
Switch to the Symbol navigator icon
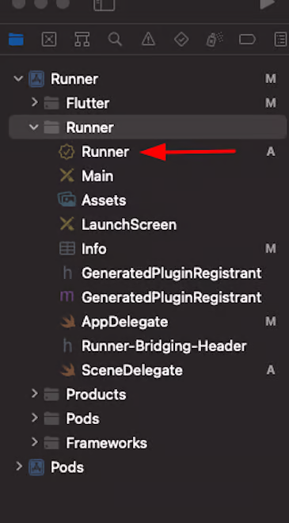tap(82, 40)
